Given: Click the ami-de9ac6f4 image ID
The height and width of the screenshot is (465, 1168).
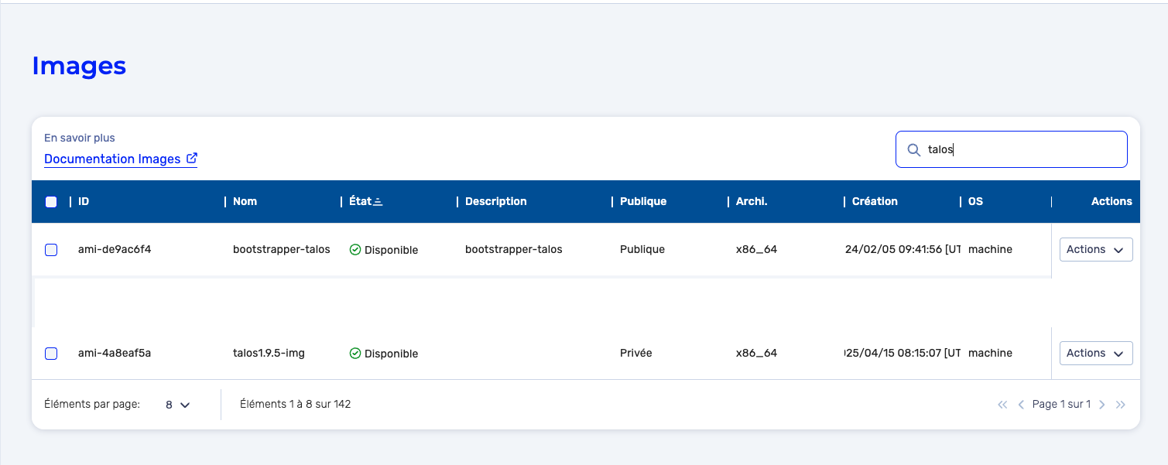Looking at the screenshot, I should 115,250.
